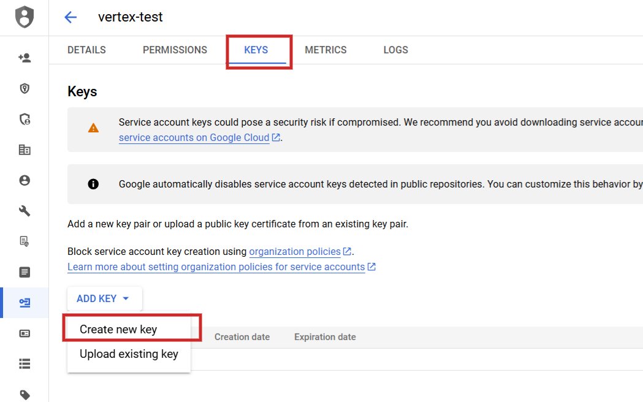Open the building-shaped sidebar icon
The height and width of the screenshot is (402, 643).
point(25,150)
